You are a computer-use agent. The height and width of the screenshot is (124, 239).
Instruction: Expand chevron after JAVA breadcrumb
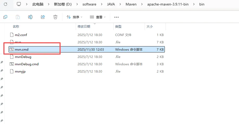(x=120, y=4)
